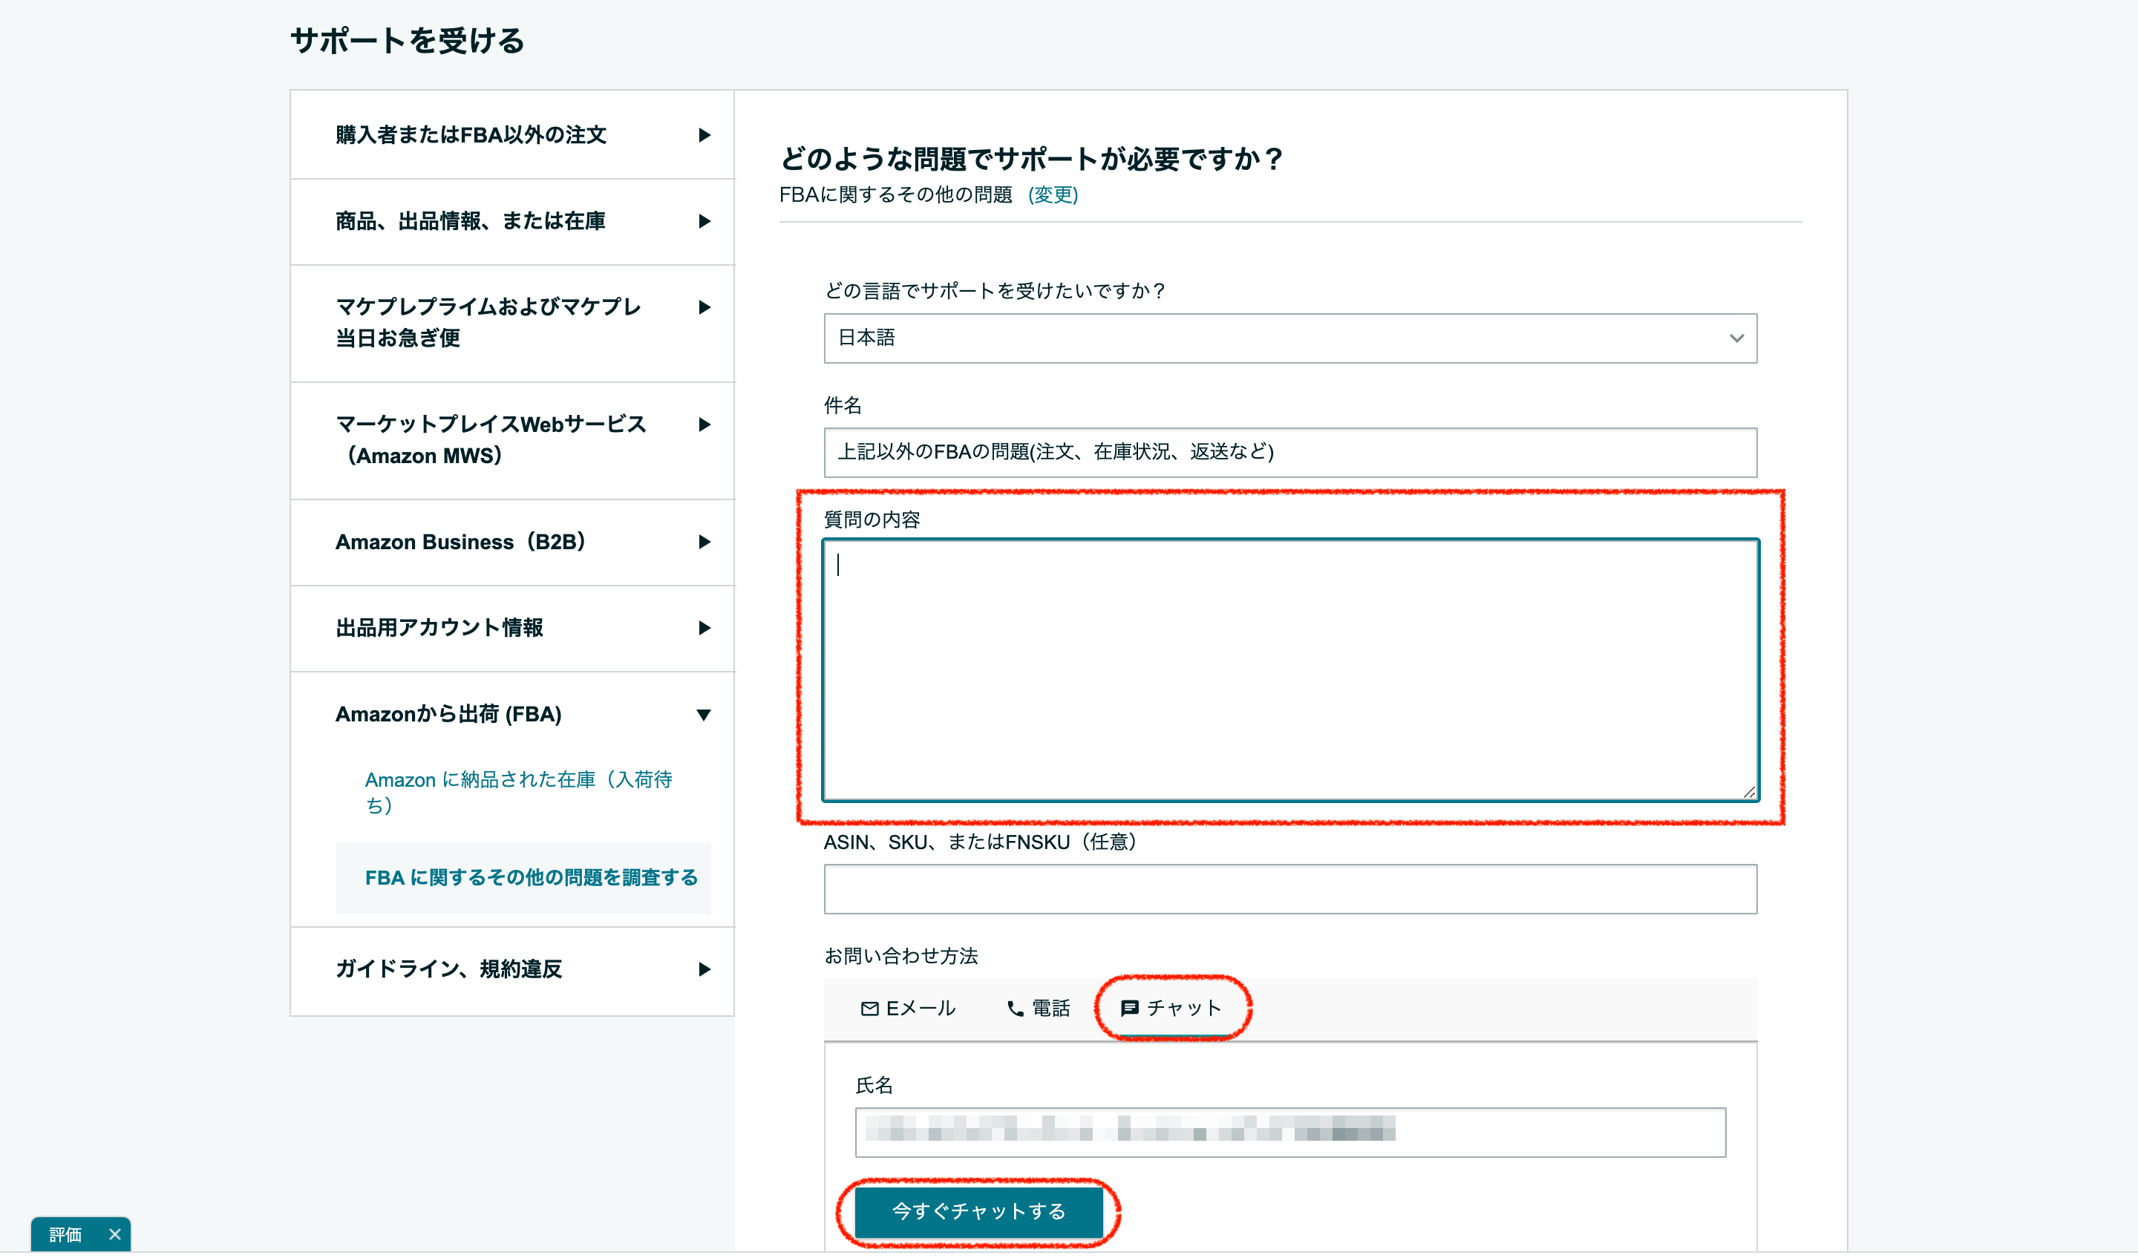2138x1258 pixels.
Task: Expand ガイドライン、規約違反 arrow icon
Action: coord(705,971)
